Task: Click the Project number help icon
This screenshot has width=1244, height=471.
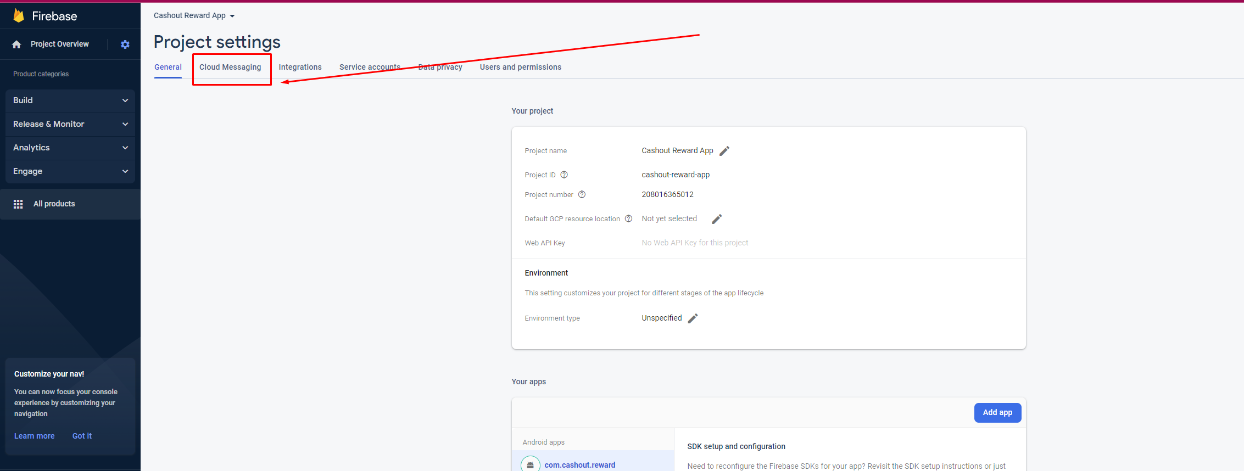Action: (x=582, y=195)
